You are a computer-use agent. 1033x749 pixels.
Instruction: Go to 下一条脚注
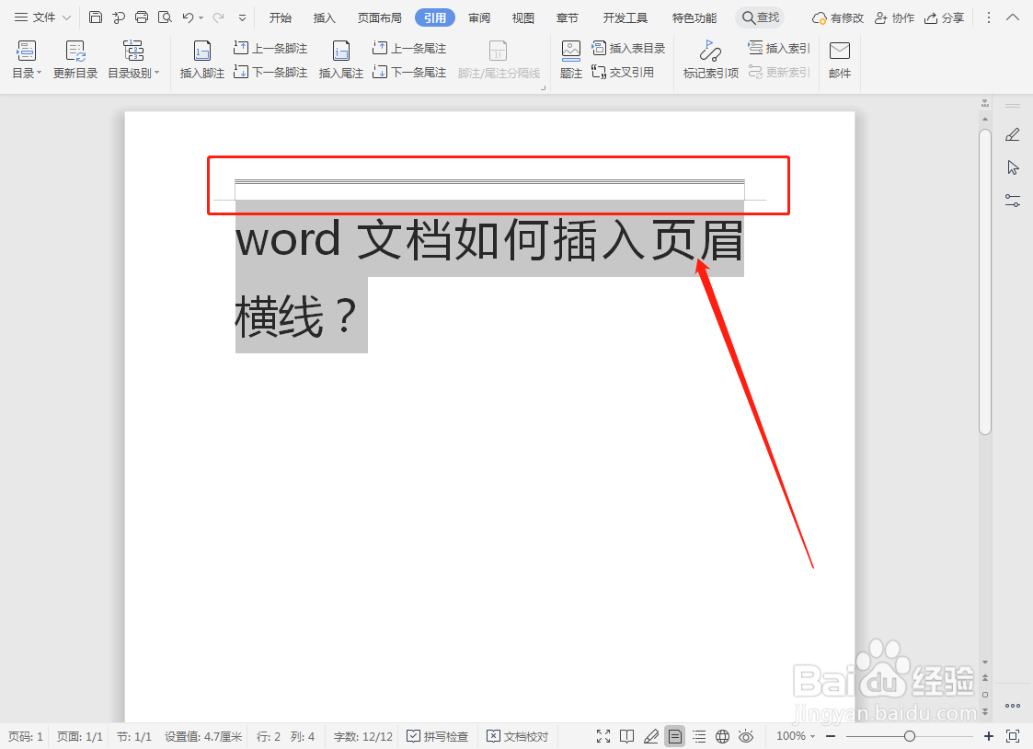[270, 72]
